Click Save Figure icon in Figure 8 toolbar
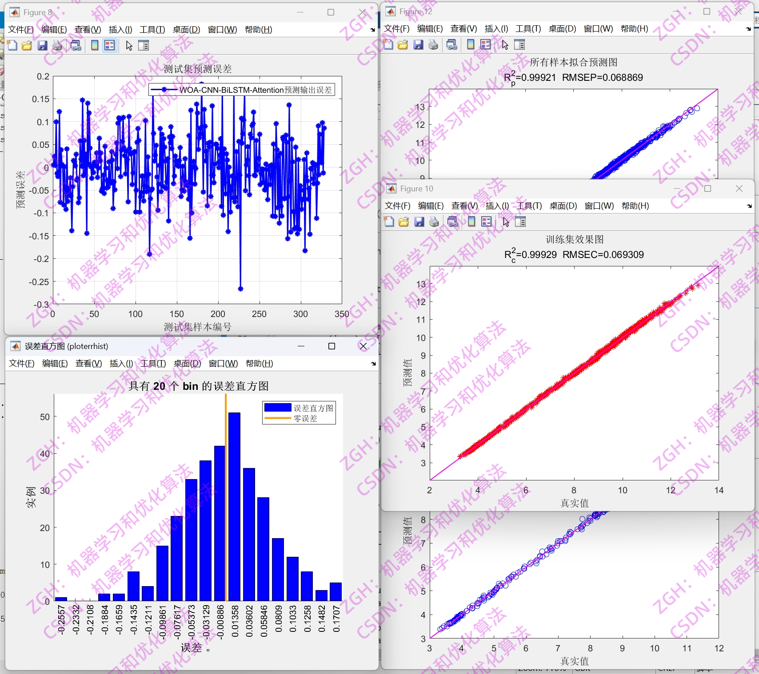This screenshot has width=759, height=674. point(42,45)
